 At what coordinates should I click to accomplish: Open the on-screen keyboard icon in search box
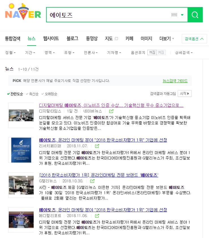click(x=174, y=15)
